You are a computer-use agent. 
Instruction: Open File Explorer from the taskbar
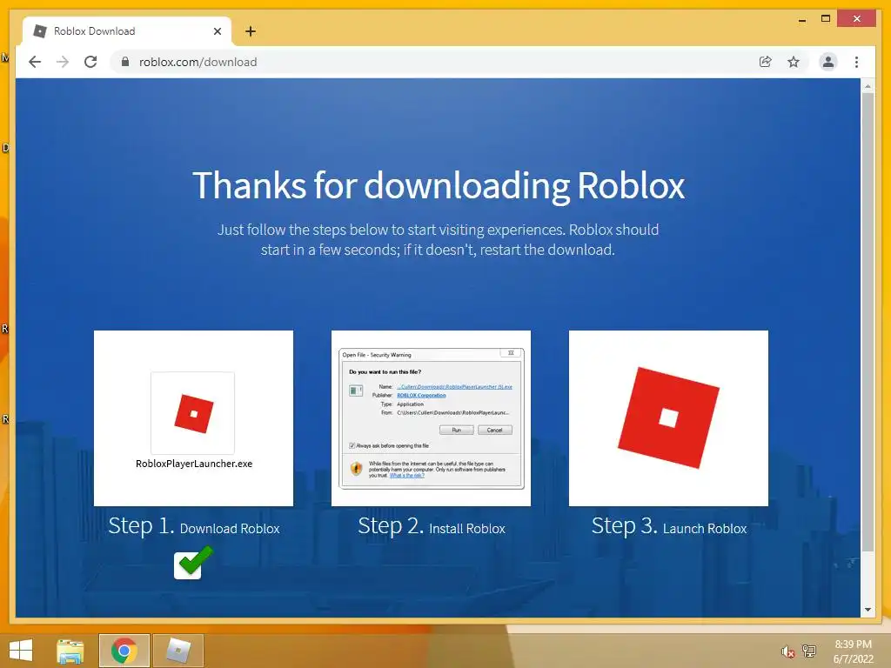click(x=70, y=651)
